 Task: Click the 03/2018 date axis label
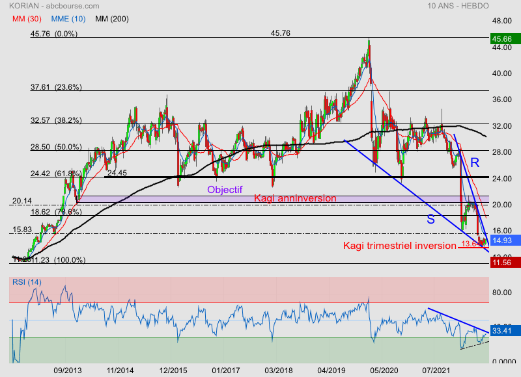click(x=279, y=370)
